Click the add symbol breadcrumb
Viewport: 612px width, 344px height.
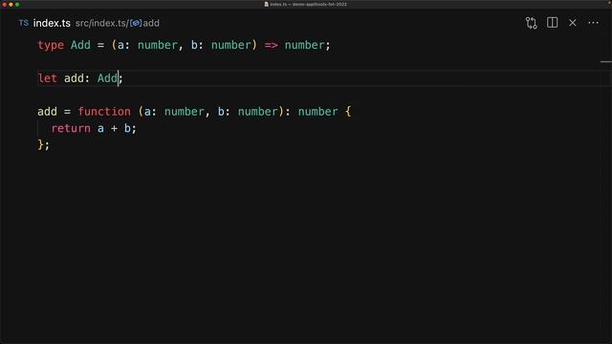point(151,23)
